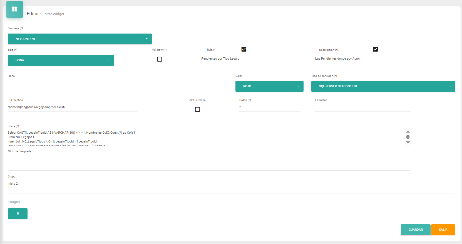The height and width of the screenshot is (244, 462).
Task: Open the SQL SERVER NETCONTENT connection dropdown
Action: 383,86
